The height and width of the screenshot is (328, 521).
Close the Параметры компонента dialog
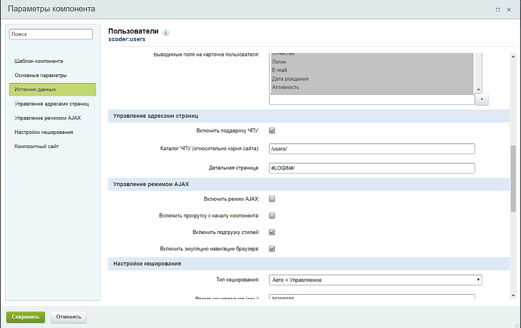coord(509,9)
